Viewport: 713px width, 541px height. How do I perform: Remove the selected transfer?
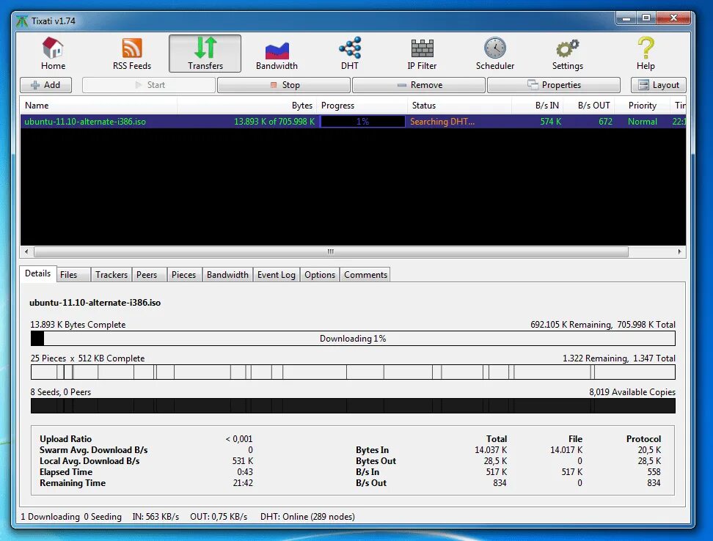click(419, 85)
